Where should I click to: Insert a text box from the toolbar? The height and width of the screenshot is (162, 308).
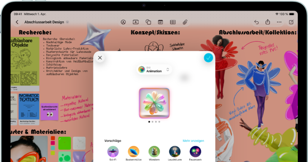(136, 22)
